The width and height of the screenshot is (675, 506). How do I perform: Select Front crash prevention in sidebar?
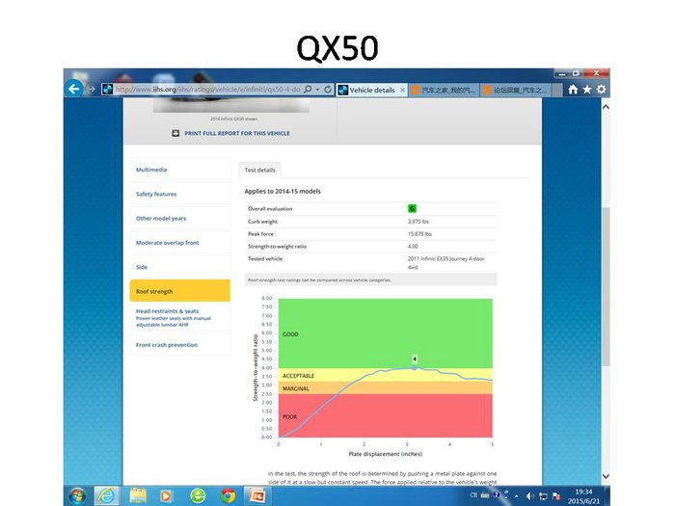pos(168,344)
